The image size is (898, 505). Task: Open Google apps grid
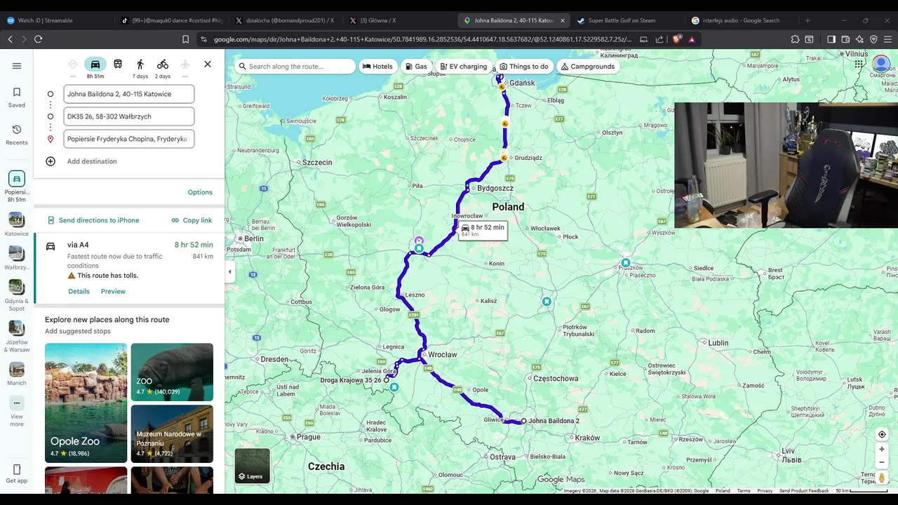[x=859, y=65]
